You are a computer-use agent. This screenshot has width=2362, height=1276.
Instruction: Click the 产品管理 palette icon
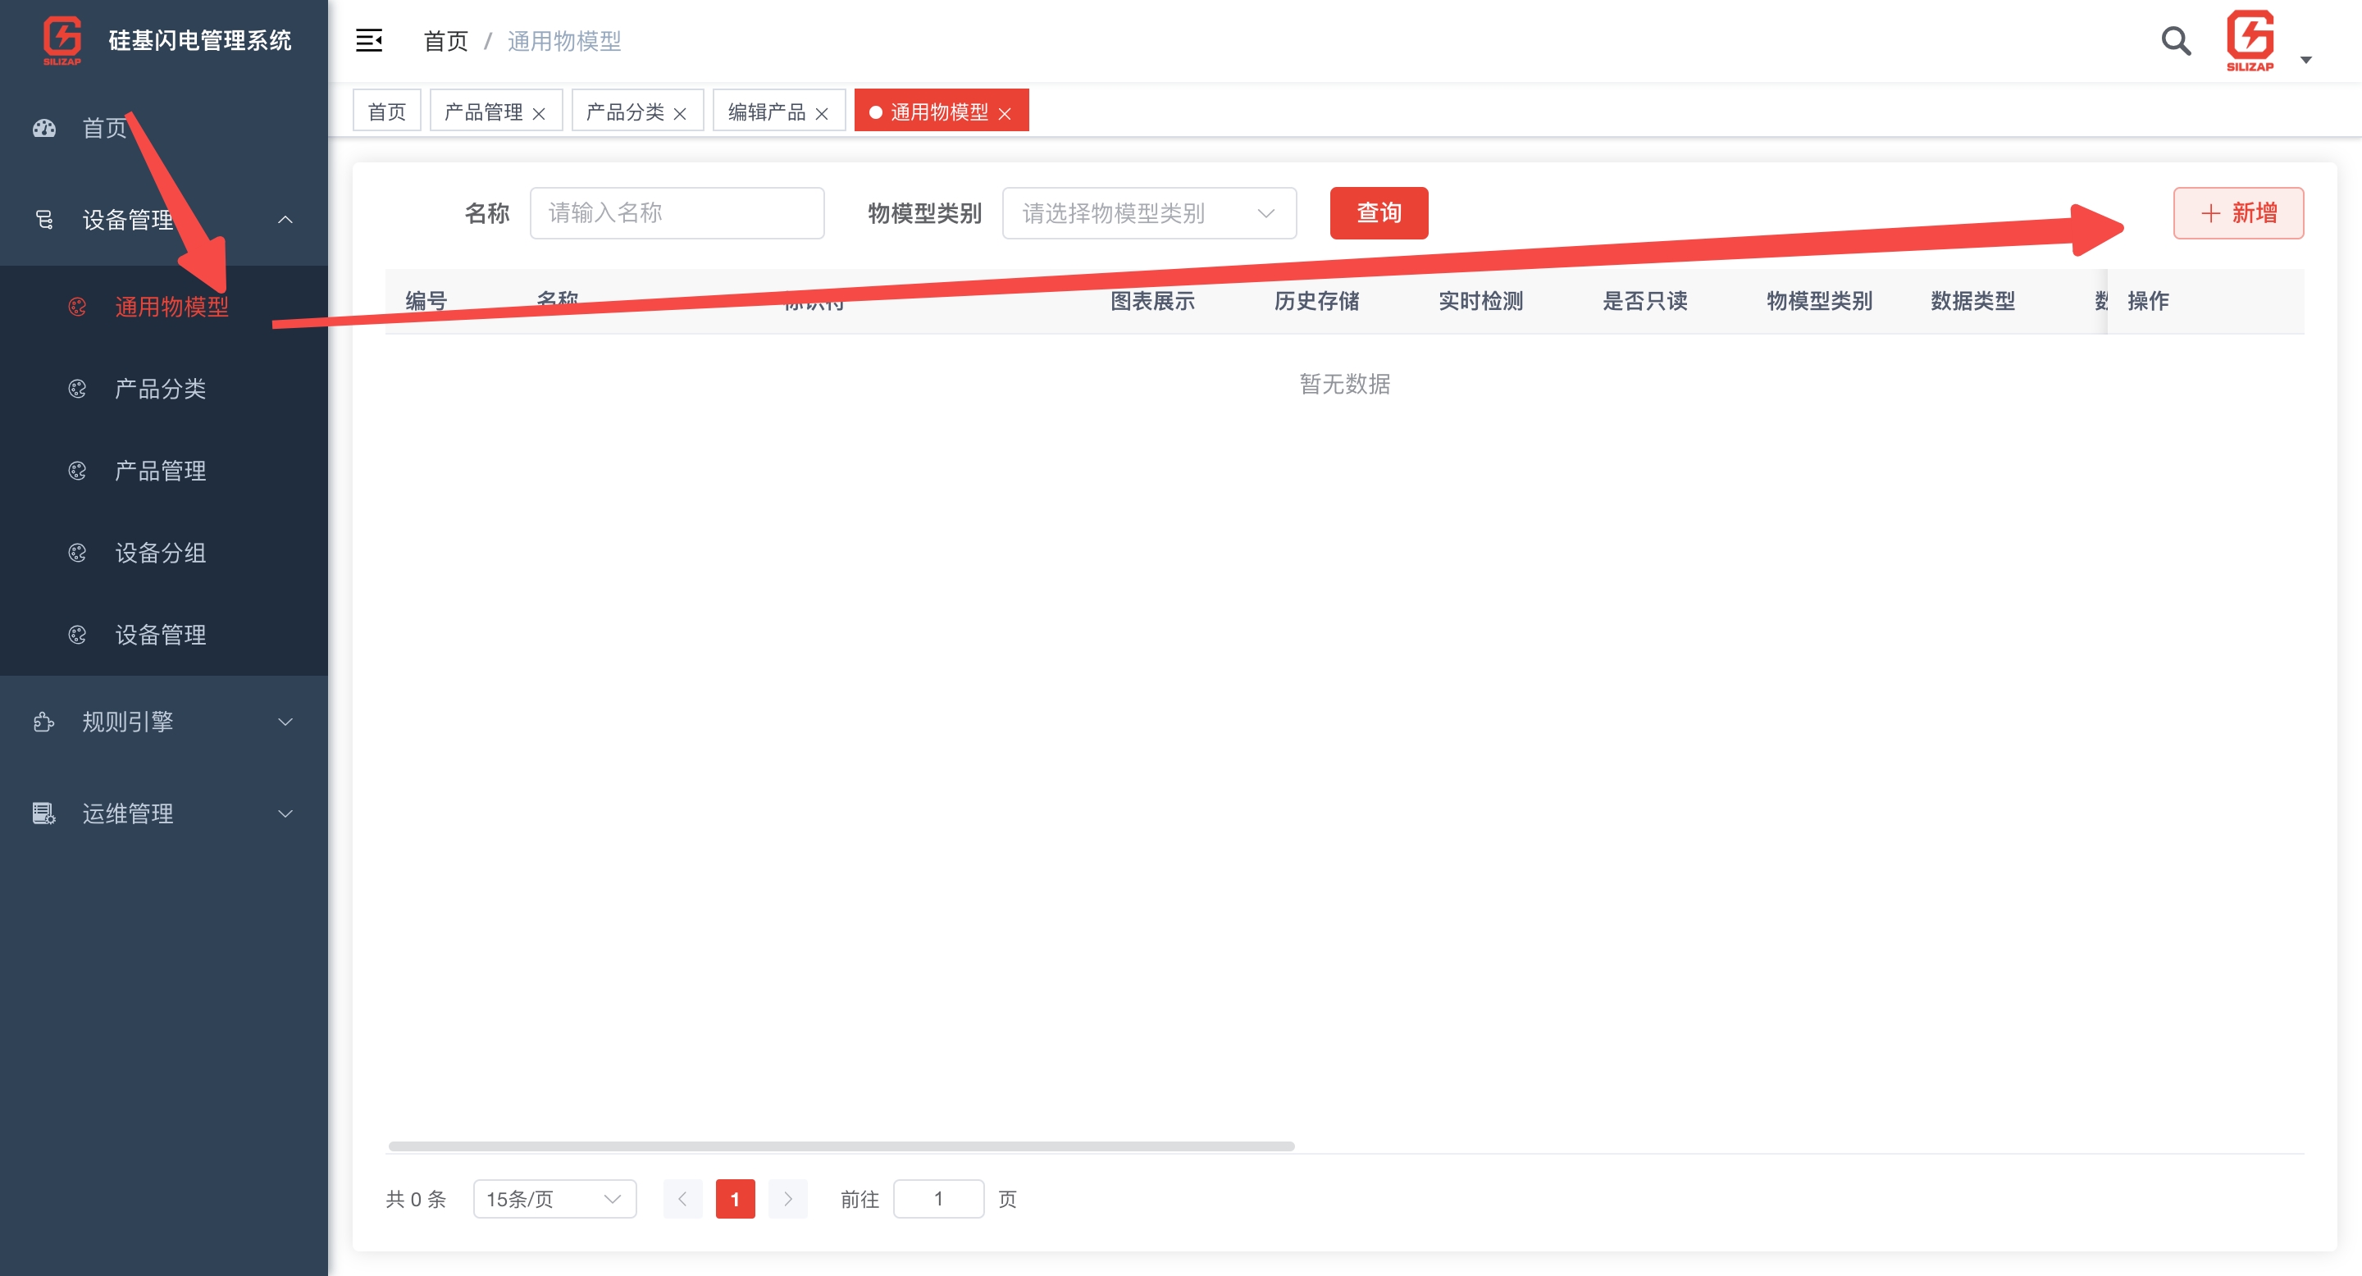[77, 470]
